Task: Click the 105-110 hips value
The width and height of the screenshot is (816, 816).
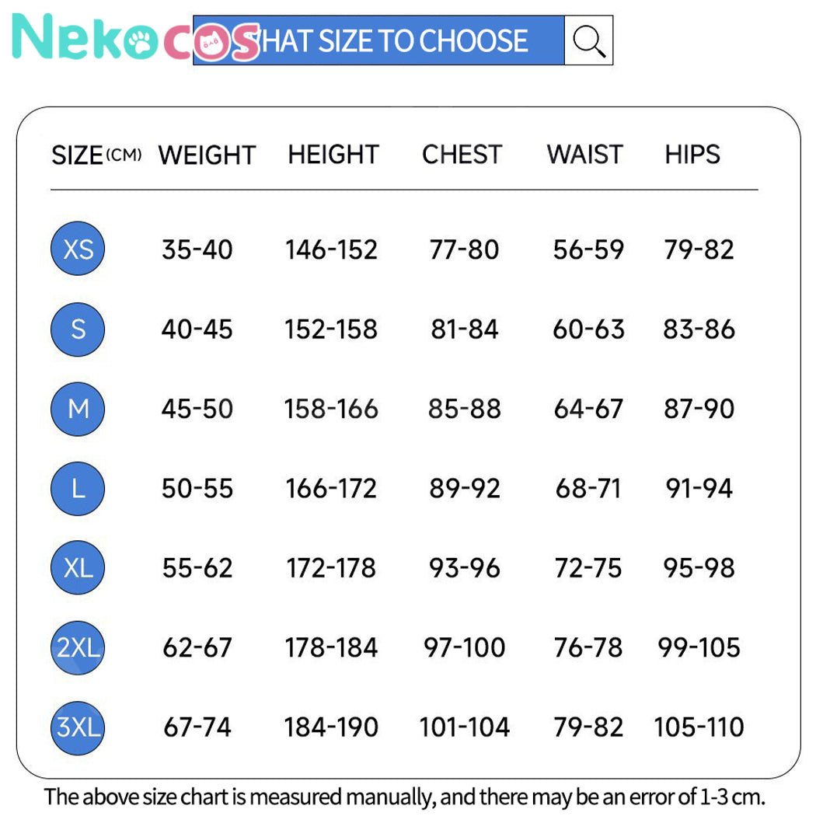Action: [x=699, y=727]
